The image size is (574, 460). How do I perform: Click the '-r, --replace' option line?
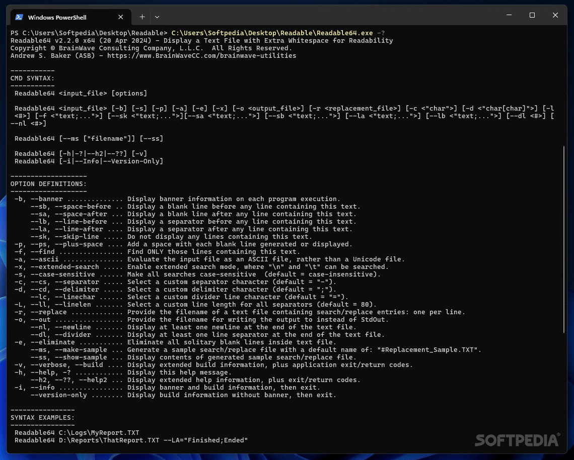point(240,312)
